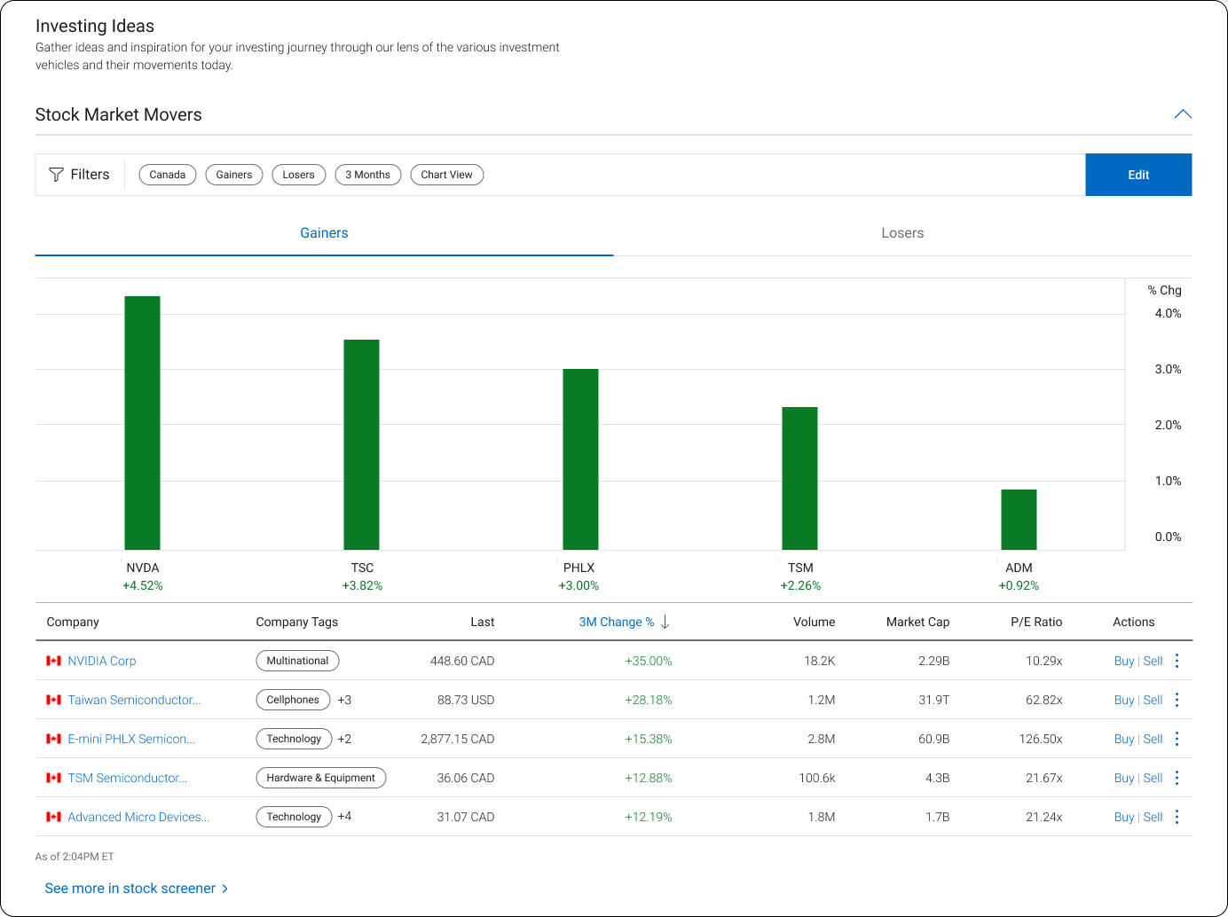Viewport: 1228px width, 917px height.
Task: Click the TSC bar in the chart
Action: coord(361,444)
